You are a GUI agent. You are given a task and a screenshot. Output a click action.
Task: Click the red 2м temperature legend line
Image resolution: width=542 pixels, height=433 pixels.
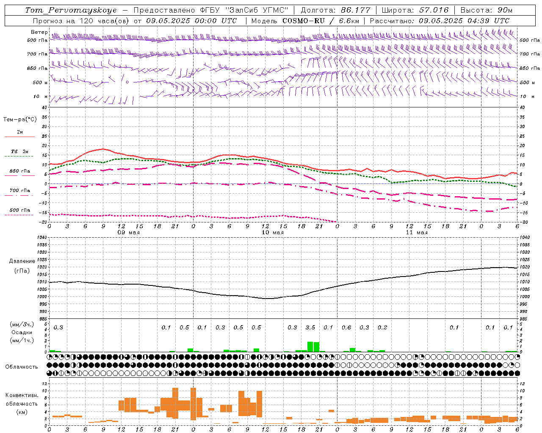(19, 137)
